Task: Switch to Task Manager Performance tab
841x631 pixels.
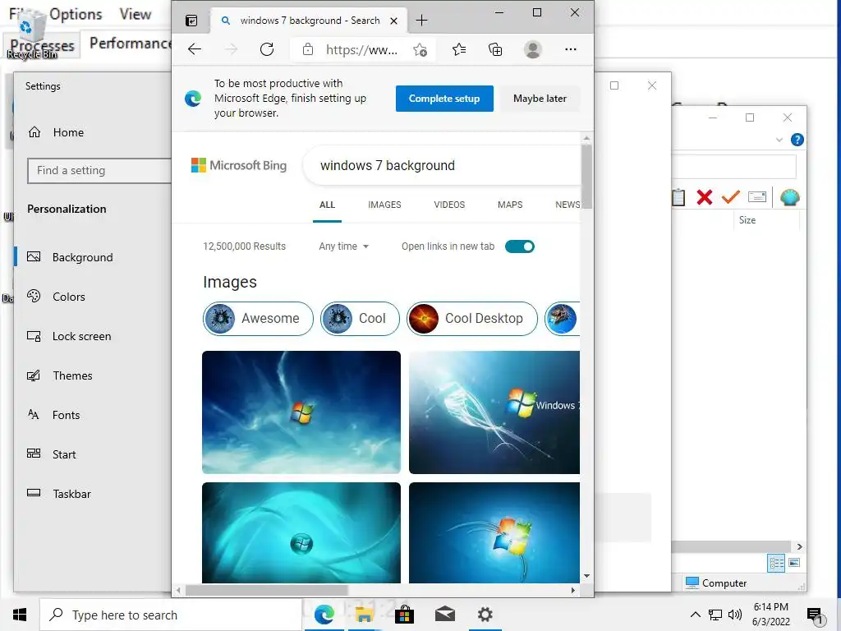Action: pos(130,43)
